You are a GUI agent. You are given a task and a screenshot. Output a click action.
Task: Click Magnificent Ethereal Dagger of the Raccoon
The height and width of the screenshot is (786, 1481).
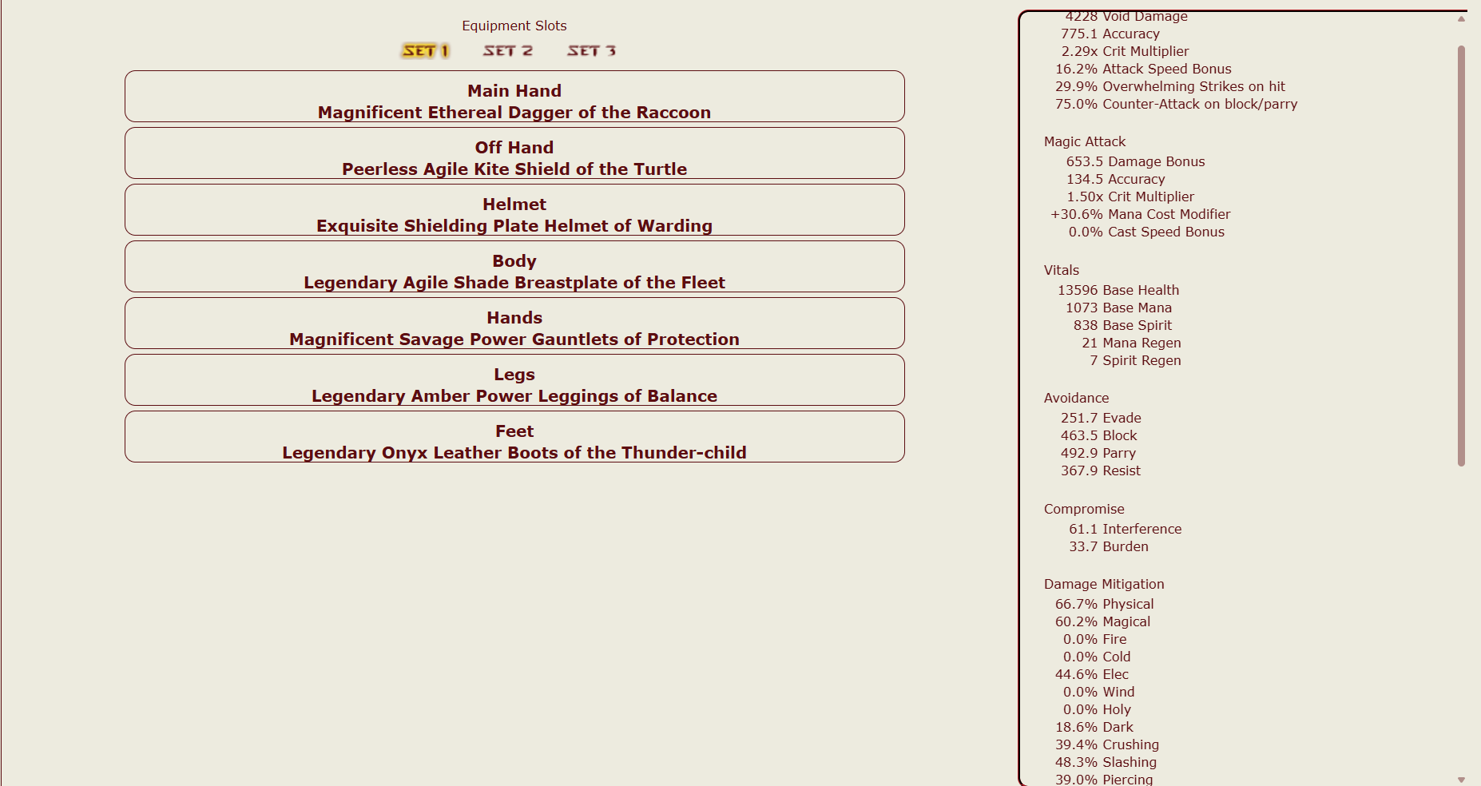click(x=514, y=113)
